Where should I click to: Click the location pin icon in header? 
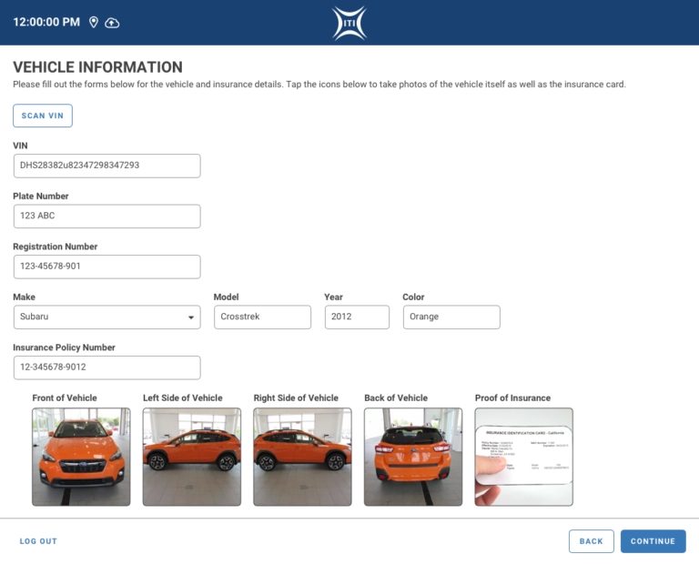tap(94, 22)
